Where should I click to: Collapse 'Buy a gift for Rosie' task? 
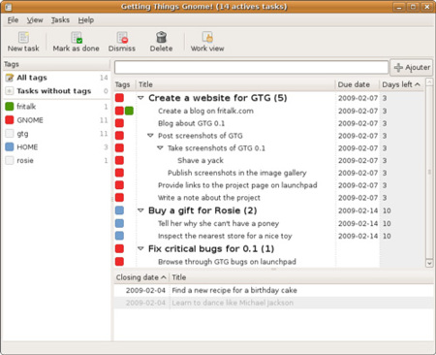[x=140, y=210]
